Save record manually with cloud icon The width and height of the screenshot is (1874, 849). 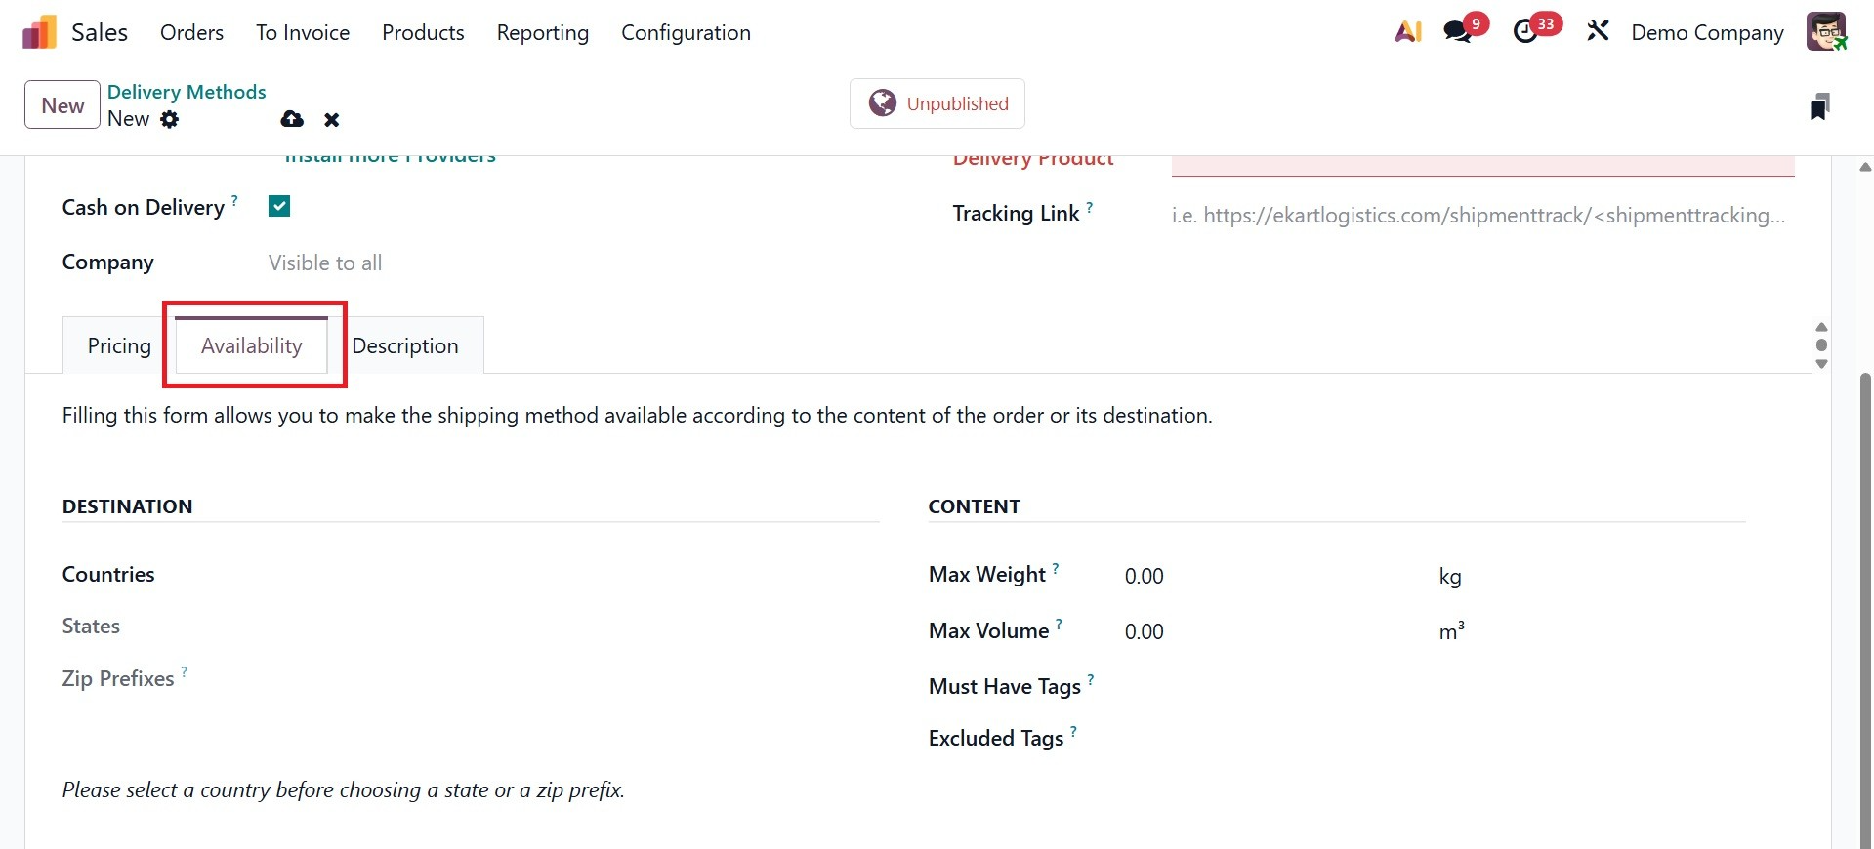tap(292, 119)
